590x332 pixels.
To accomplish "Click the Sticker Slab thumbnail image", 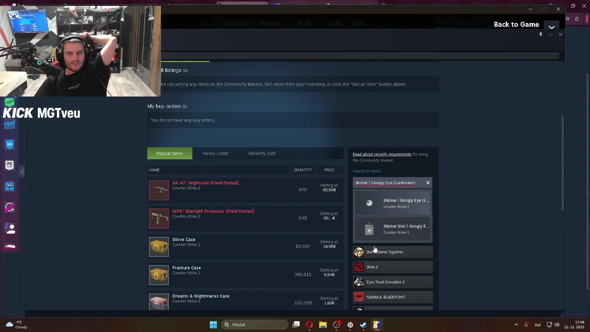I will coord(369,229).
